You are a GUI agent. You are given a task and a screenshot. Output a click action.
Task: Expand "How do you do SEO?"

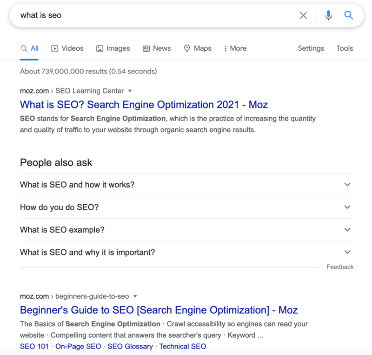(347, 207)
